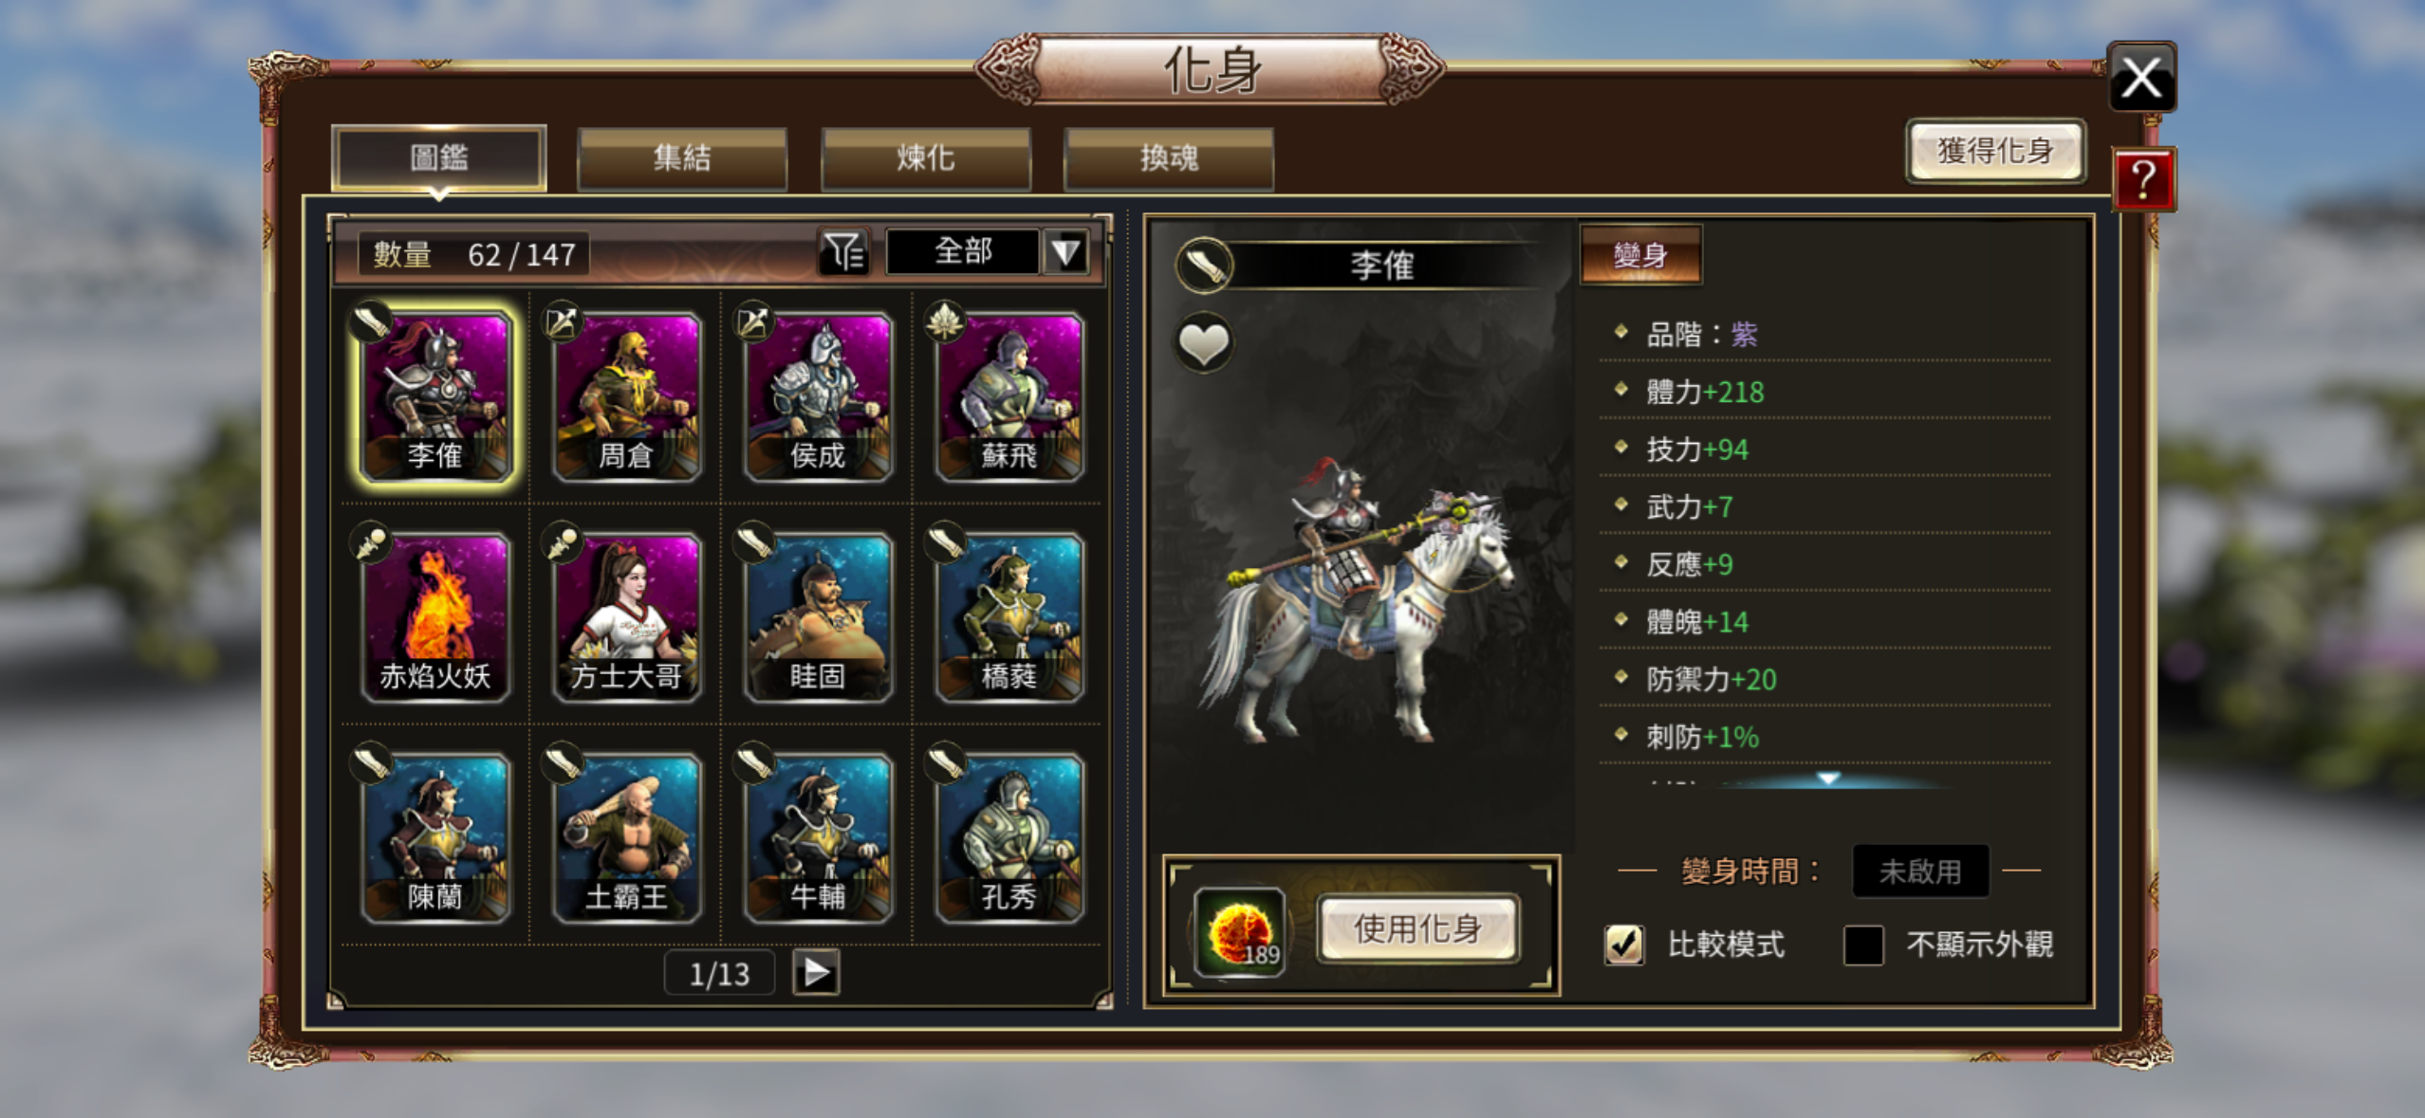Image resolution: width=2425 pixels, height=1118 pixels.
Task: Open the 煉化 tab
Action: pos(925,158)
